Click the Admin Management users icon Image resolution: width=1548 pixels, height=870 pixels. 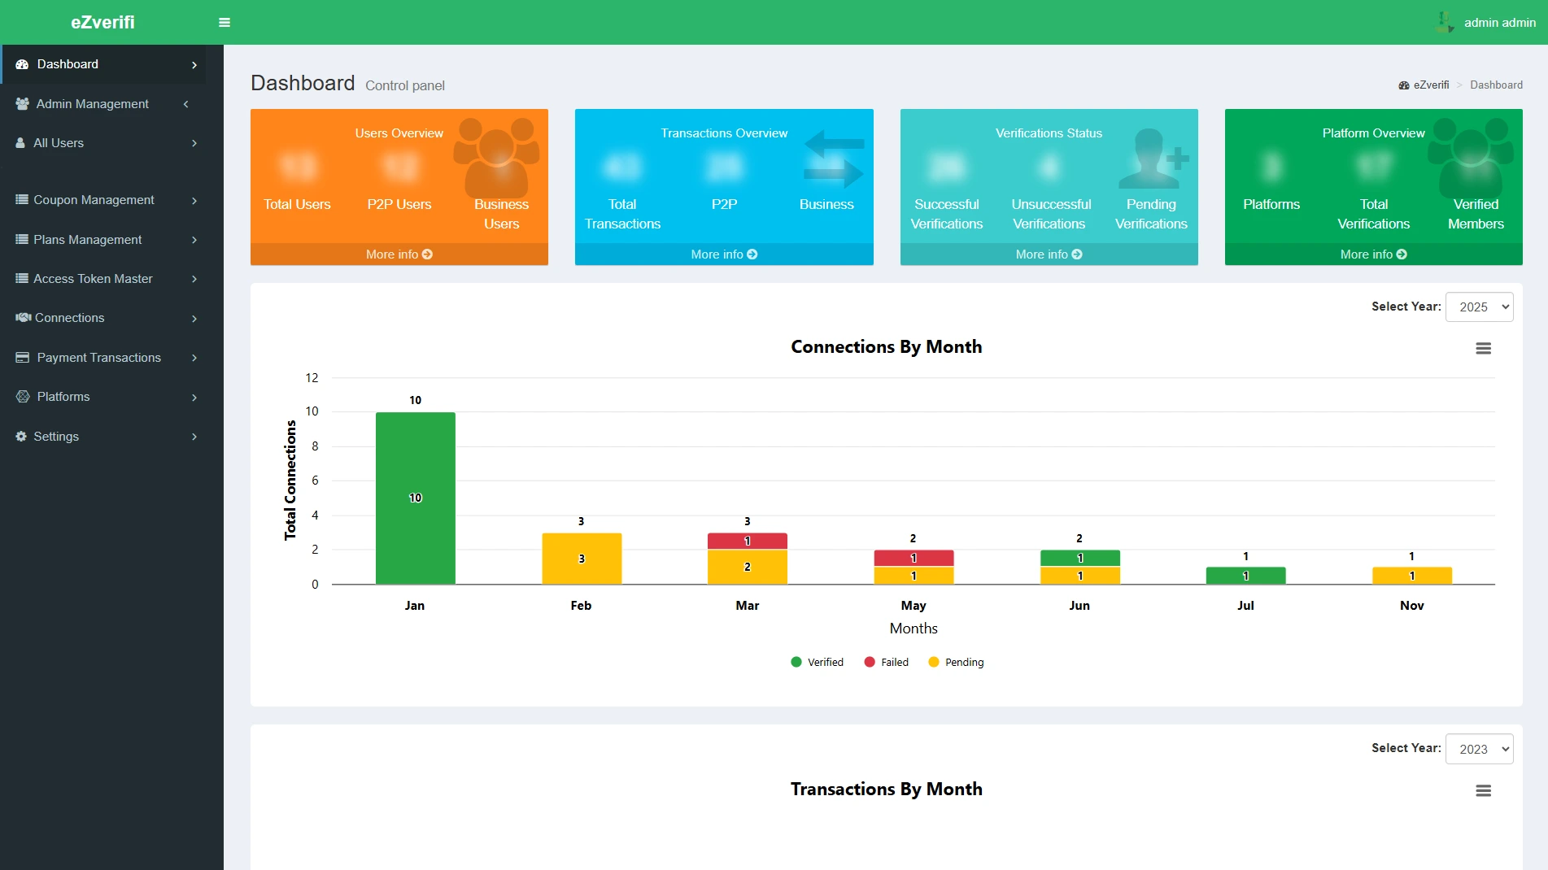coord(22,104)
